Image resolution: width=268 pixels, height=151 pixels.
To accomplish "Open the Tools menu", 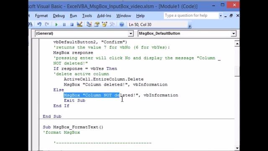I will pyautogui.click(x=87, y=16).
